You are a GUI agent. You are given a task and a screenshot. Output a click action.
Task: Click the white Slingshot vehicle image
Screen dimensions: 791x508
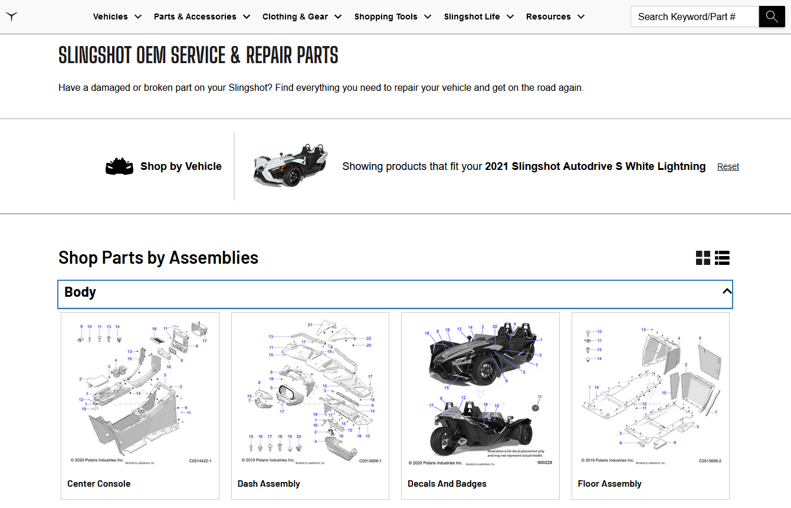(x=290, y=165)
